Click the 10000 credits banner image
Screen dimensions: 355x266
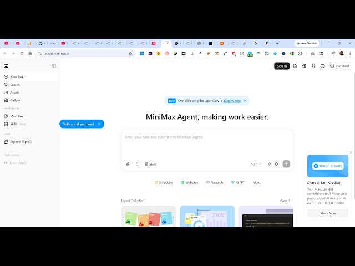pyautogui.click(x=328, y=166)
